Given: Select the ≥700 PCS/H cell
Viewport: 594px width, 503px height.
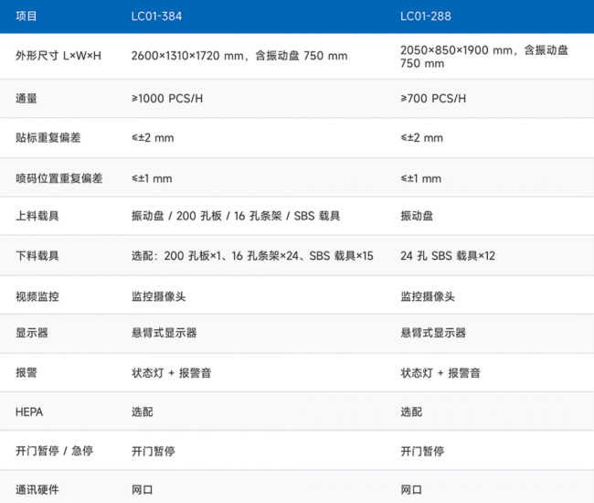Looking at the screenshot, I should tap(433, 99).
